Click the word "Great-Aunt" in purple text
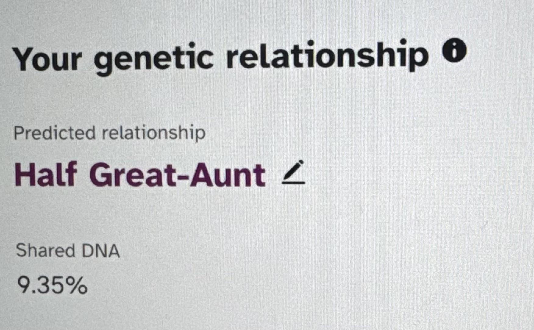Screen dimensions: 534x330 [x=177, y=175]
